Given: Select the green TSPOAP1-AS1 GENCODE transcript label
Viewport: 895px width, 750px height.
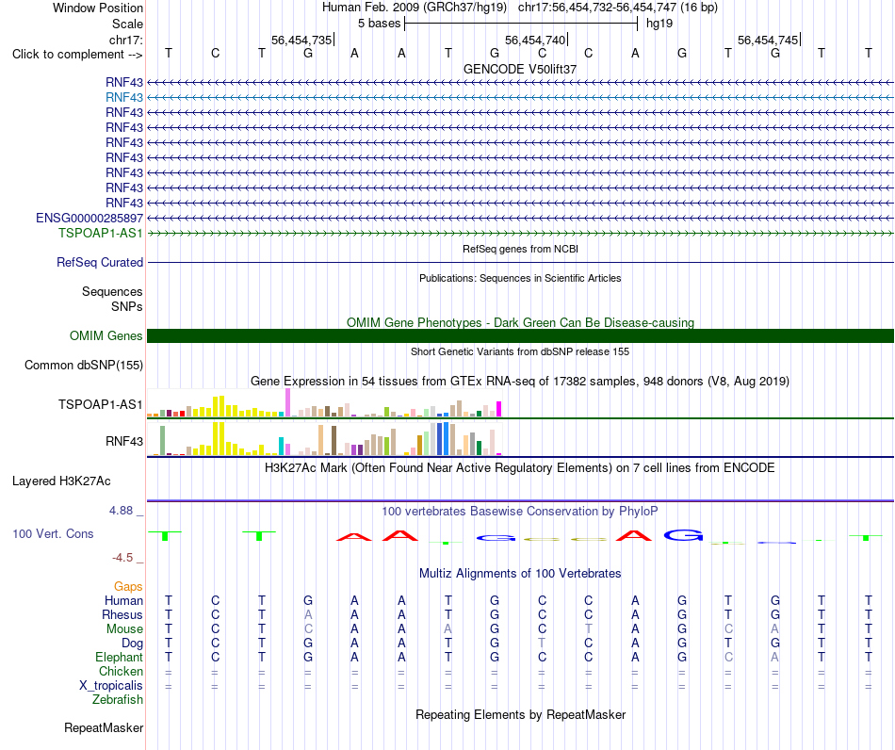Looking at the screenshot, I should click(x=101, y=233).
